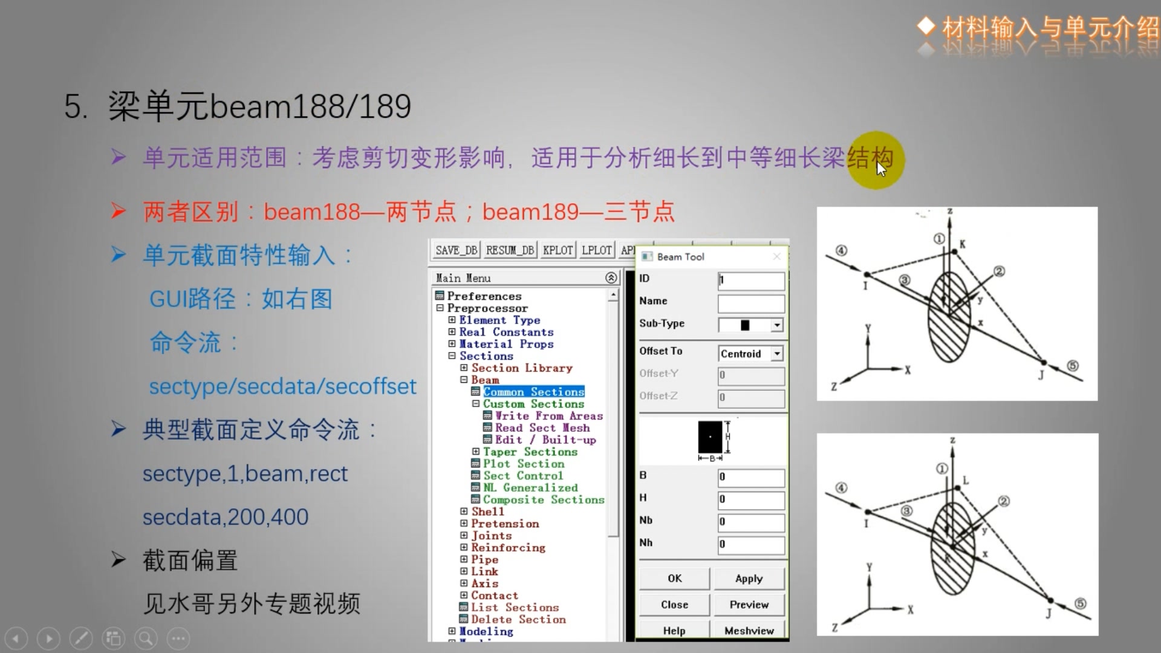Expand the Joints node

tap(464, 536)
